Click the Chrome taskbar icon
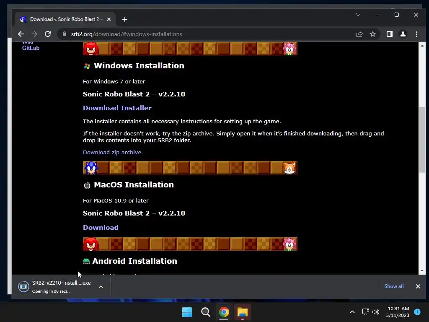Image resolution: width=429 pixels, height=322 pixels. click(x=224, y=312)
